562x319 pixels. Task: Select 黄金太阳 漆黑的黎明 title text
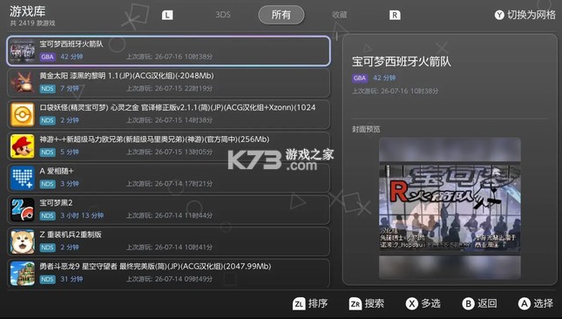point(126,76)
